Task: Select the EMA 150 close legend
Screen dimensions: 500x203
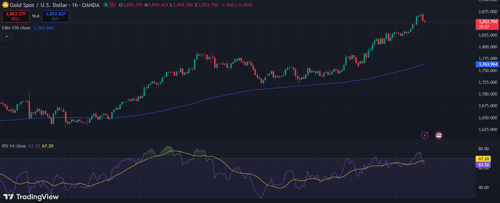Action: click(16, 28)
